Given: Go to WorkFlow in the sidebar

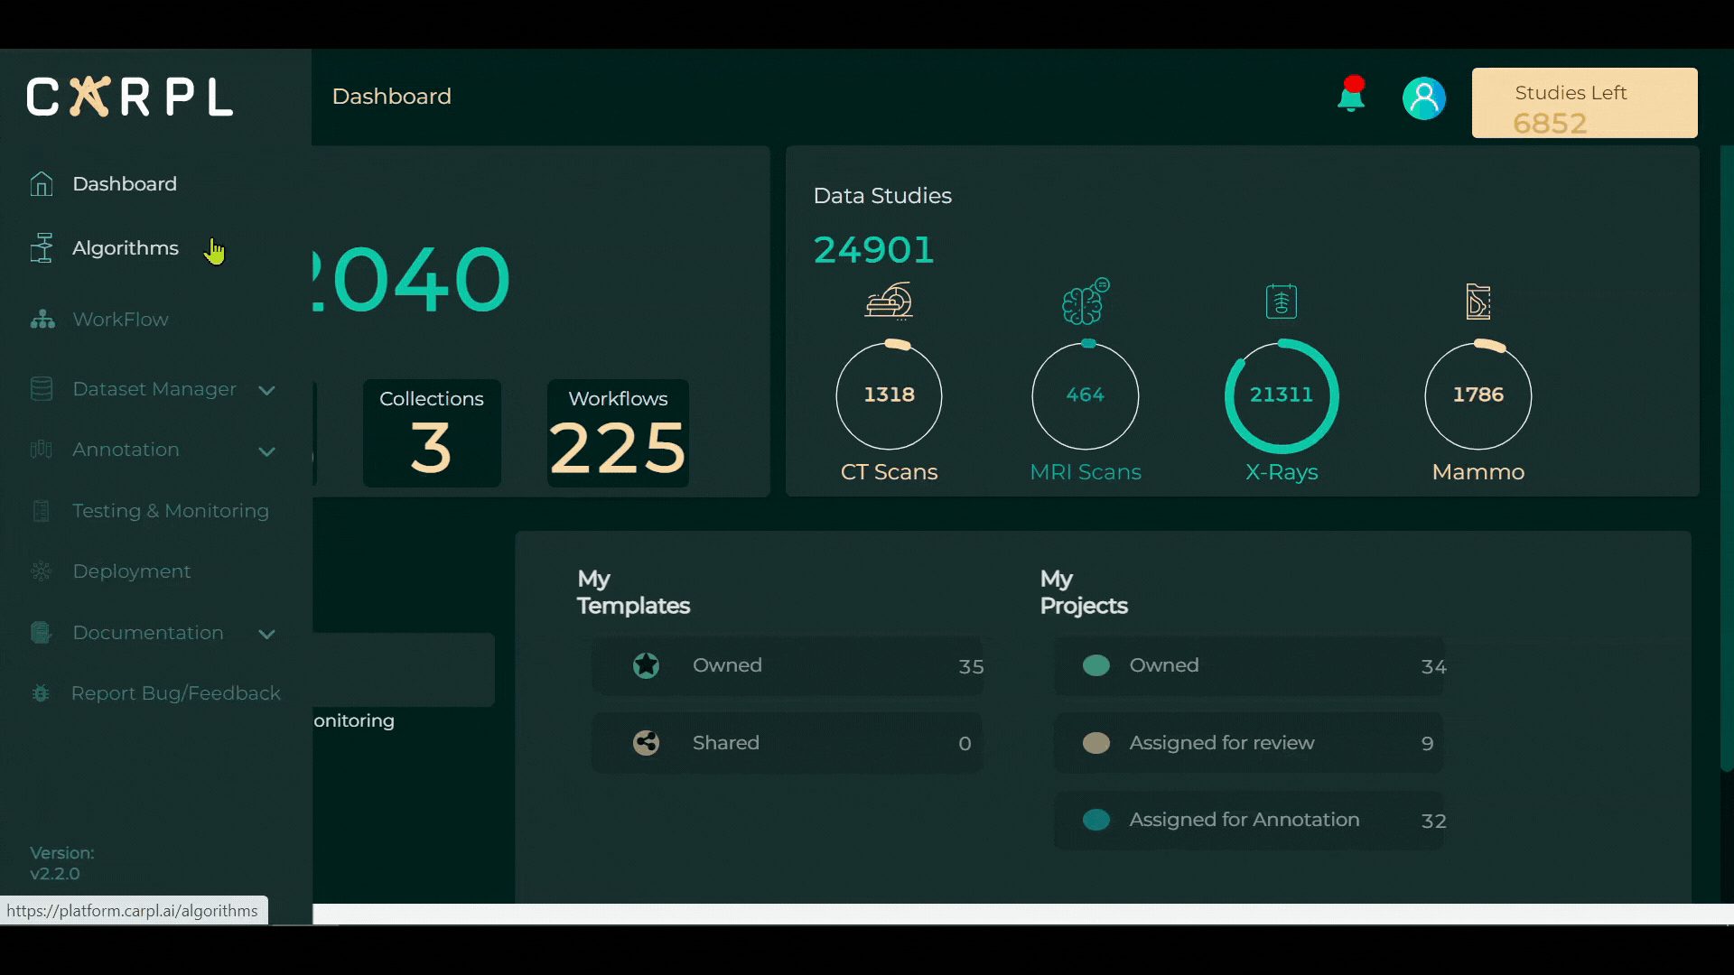Looking at the screenshot, I should pyautogui.click(x=120, y=320).
